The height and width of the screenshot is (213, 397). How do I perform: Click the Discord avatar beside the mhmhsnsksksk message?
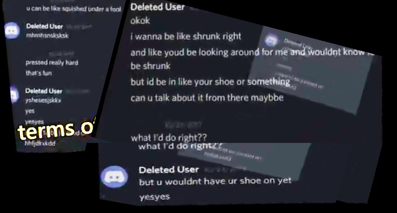coord(12,31)
